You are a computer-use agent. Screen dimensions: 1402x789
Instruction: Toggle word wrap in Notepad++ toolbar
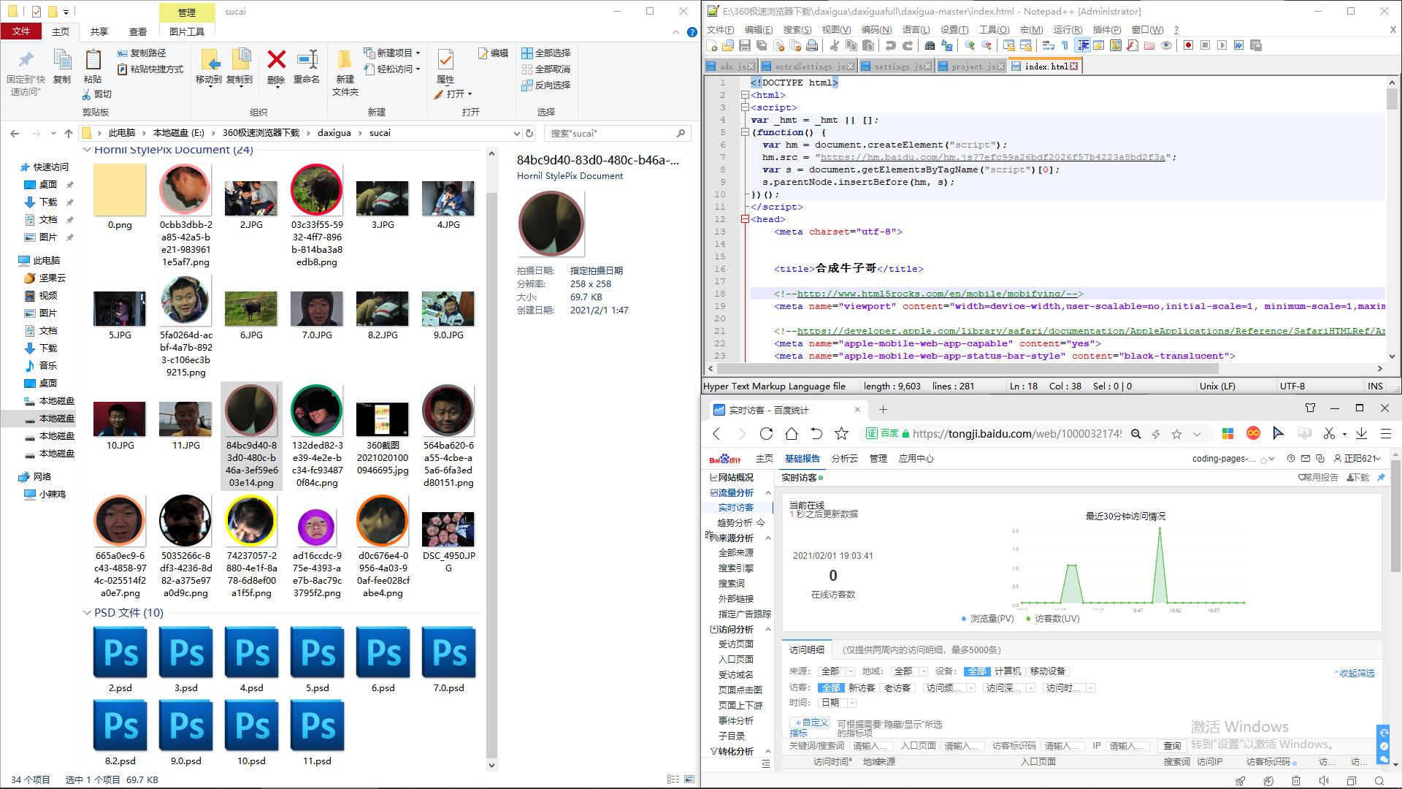pyautogui.click(x=1048, y=45)
